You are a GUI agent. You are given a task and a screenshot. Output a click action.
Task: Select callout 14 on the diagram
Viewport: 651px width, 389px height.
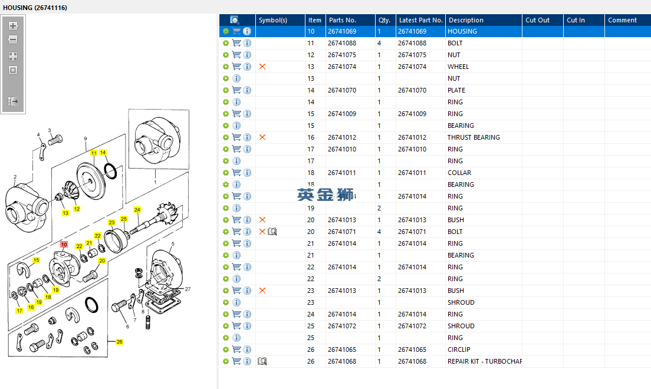(103, 153)
